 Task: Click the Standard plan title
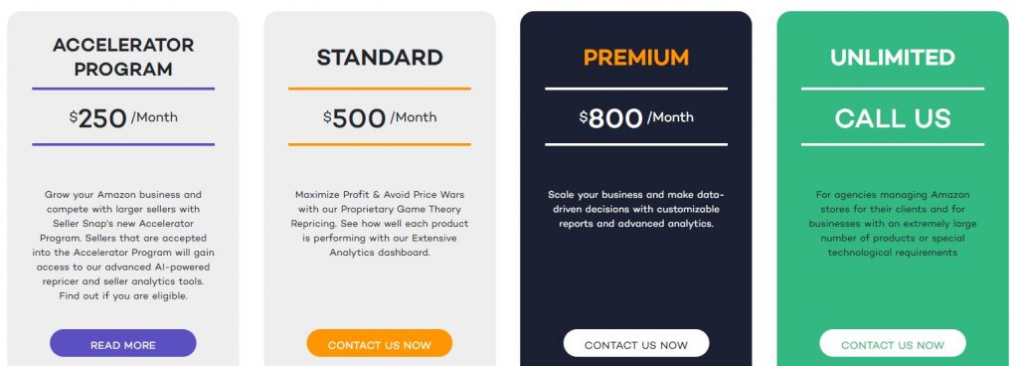pos(380,57)
